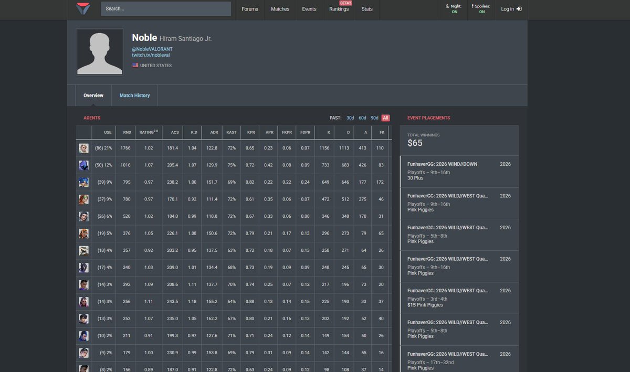Click the FDPR column header
The image size is (630, 372).
pyautogui.click(x=305, y=132)
